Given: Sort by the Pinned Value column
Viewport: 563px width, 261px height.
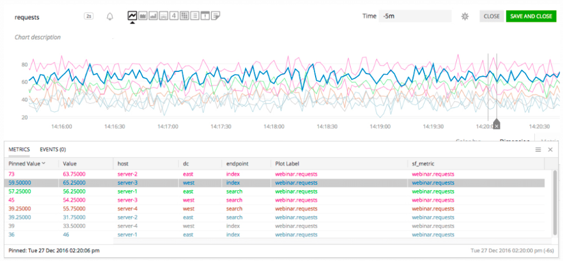Looking at the screenshot, I should (x=26, y=163).
